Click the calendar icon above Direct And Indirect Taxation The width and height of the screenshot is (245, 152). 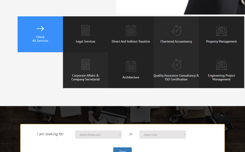[x=131, y=30]
